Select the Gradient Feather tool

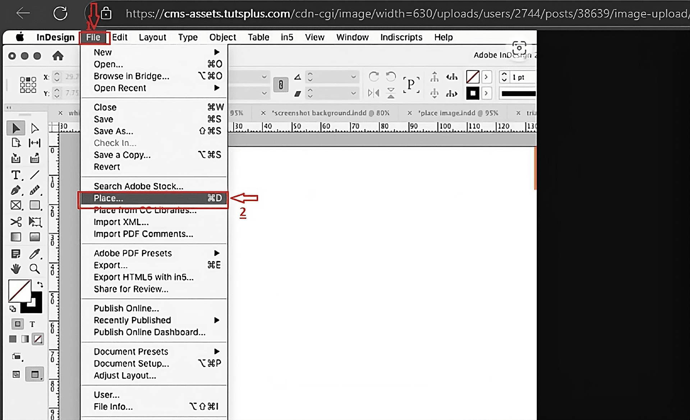pos(35,237)
